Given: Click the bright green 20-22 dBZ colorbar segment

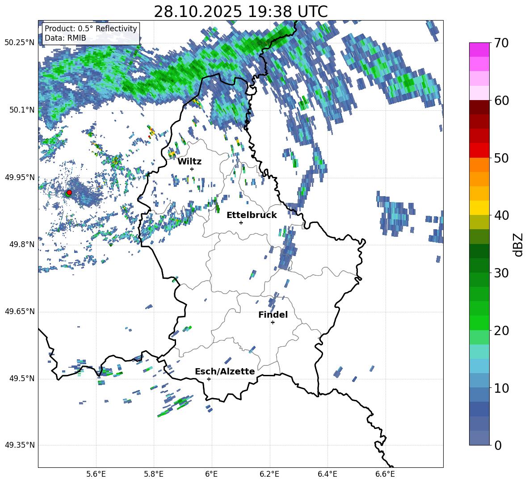Looking at the screenshot, I should point(479,323).
